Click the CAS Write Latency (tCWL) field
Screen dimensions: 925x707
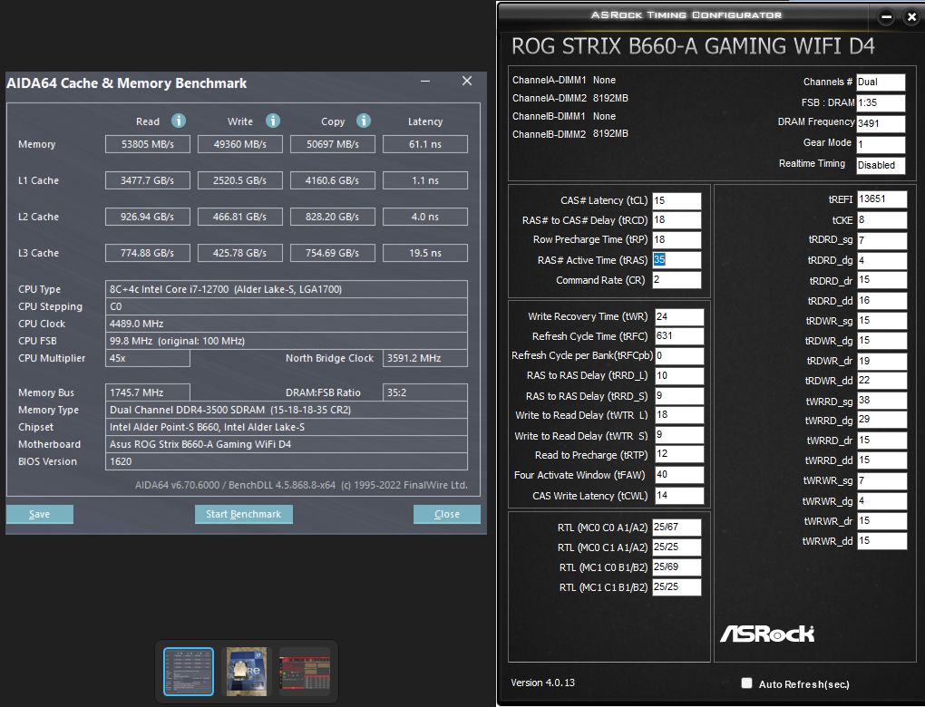coord(679,495)
